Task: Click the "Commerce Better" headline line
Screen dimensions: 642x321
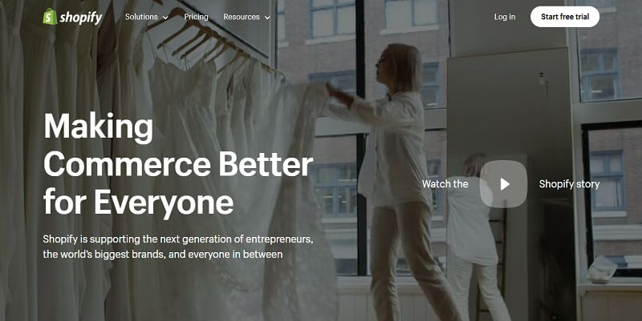Action: click(178, 164)
